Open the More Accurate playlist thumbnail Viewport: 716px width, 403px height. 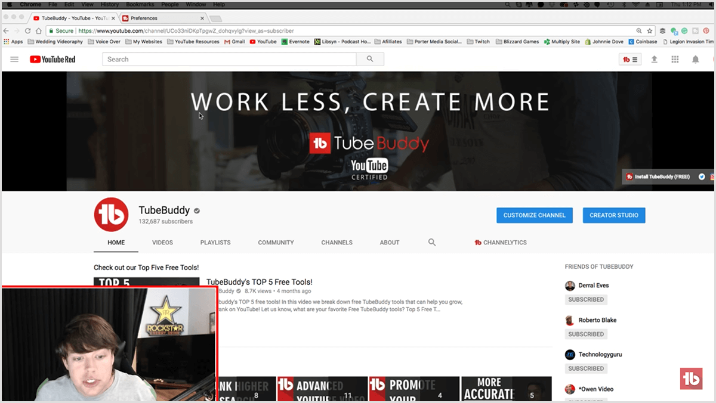(506, 389)
